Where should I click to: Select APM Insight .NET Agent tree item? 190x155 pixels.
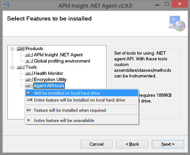(x=58, y=55)
